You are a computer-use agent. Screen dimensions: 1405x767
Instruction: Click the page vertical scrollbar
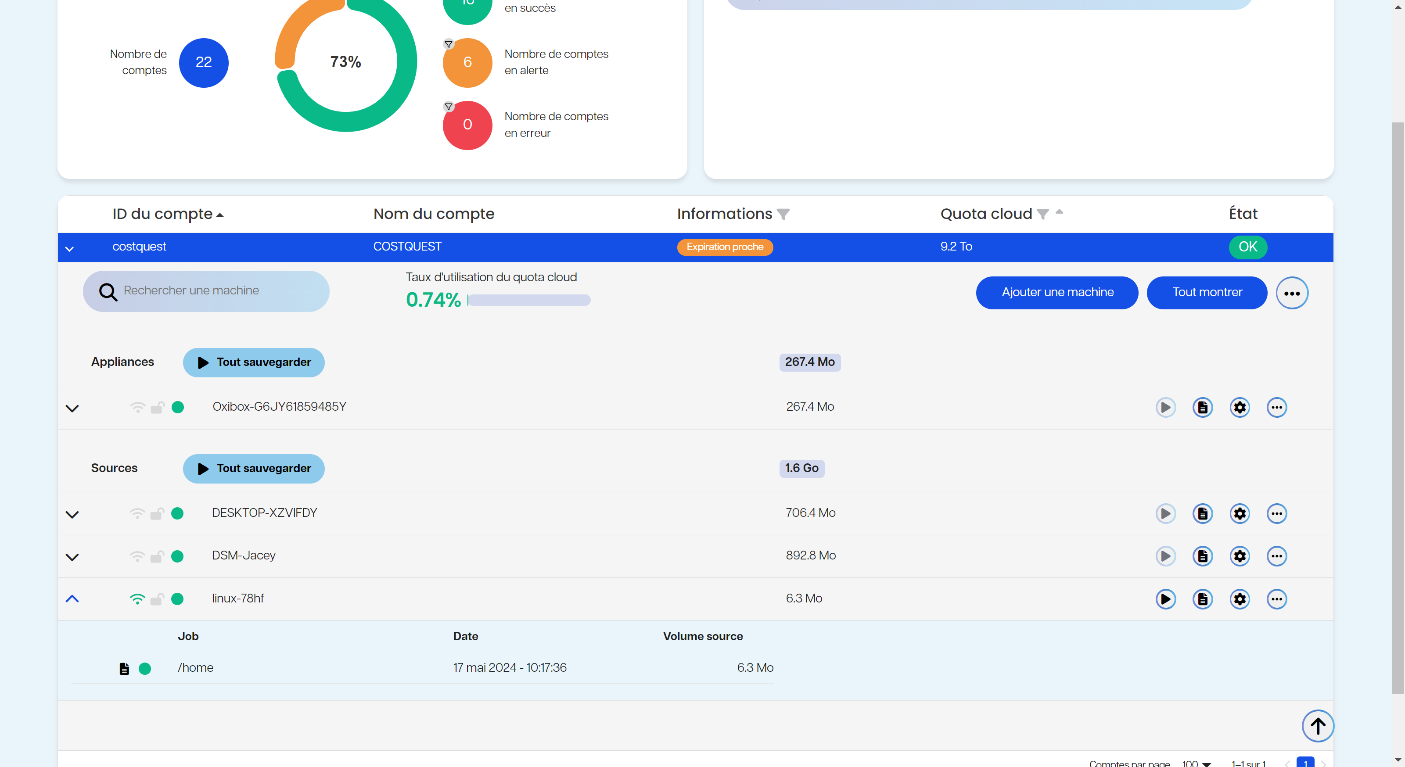[x=1398, y=408]
